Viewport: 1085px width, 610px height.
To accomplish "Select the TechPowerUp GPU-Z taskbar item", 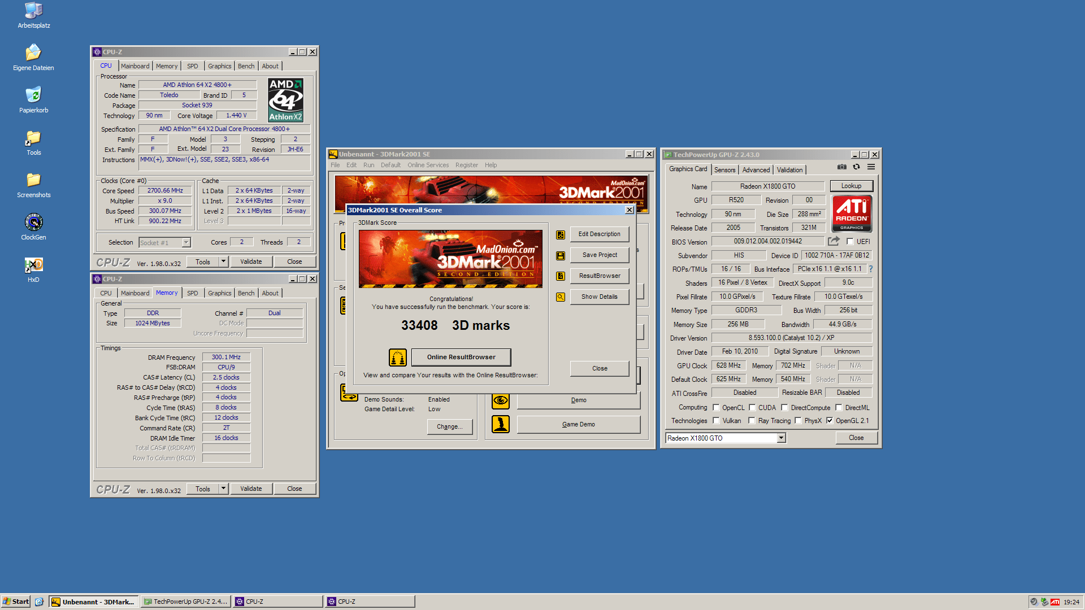I will tap(185, 602).
